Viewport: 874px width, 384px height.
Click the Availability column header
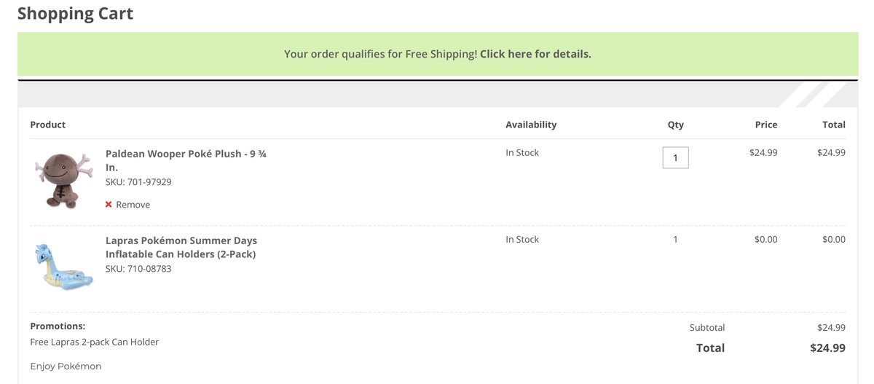tap(531, 125)
